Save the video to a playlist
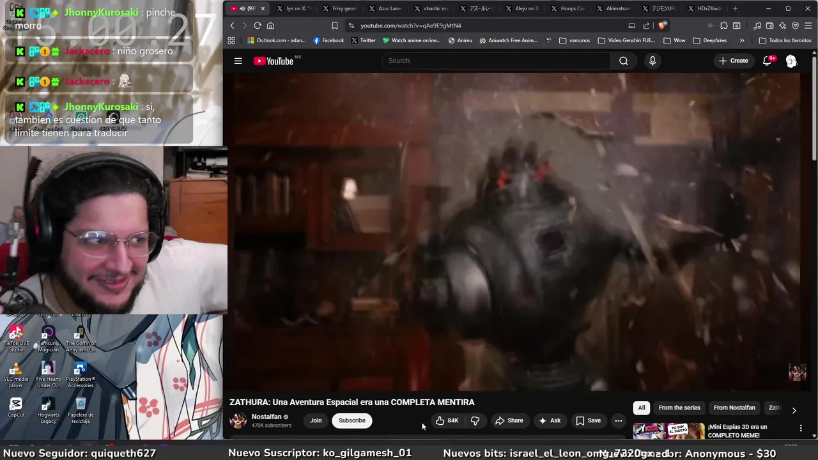Screen dimensions: 818x460 [588, 420]
